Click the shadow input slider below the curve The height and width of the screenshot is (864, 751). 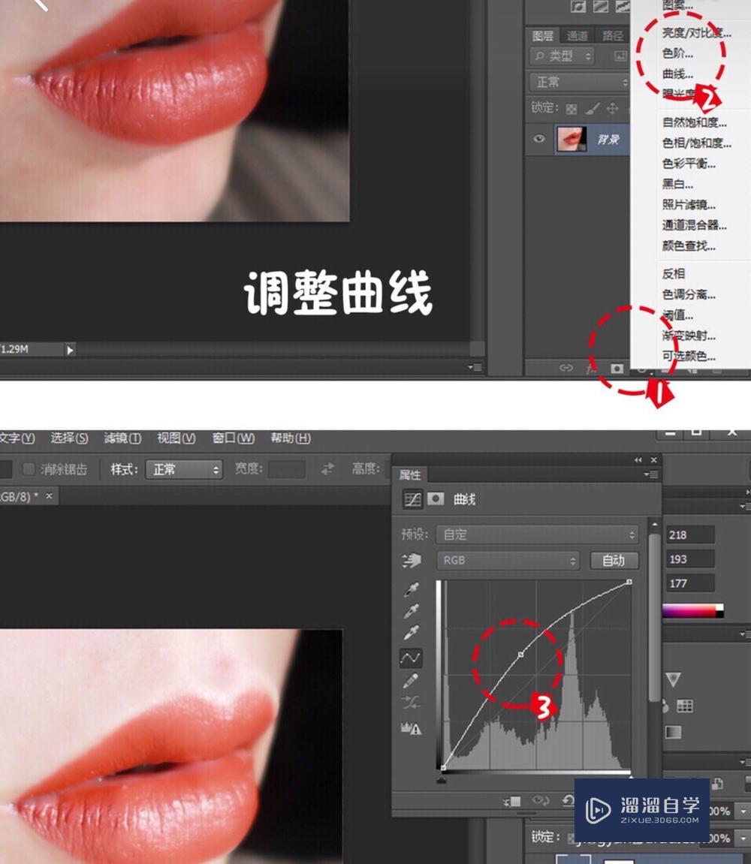[x=442, y=781]
